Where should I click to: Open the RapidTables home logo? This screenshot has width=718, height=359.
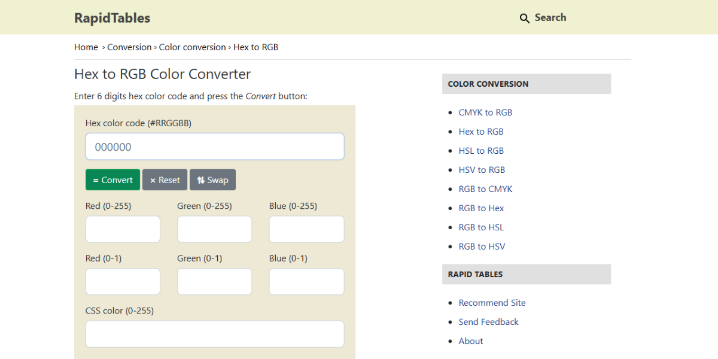pyautogui.click(x=112, y=18)
